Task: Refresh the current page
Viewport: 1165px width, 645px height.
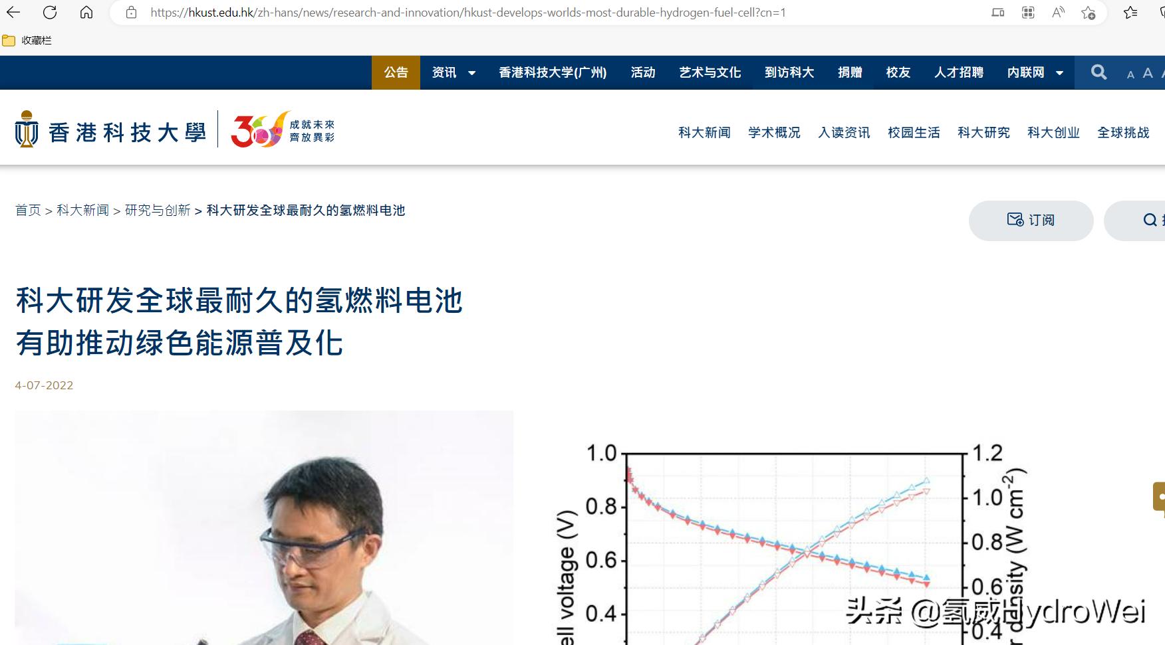Action: pos(49,12)
